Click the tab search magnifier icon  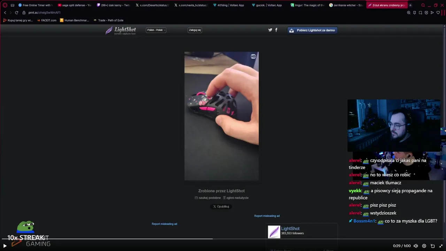coord(423,5)
